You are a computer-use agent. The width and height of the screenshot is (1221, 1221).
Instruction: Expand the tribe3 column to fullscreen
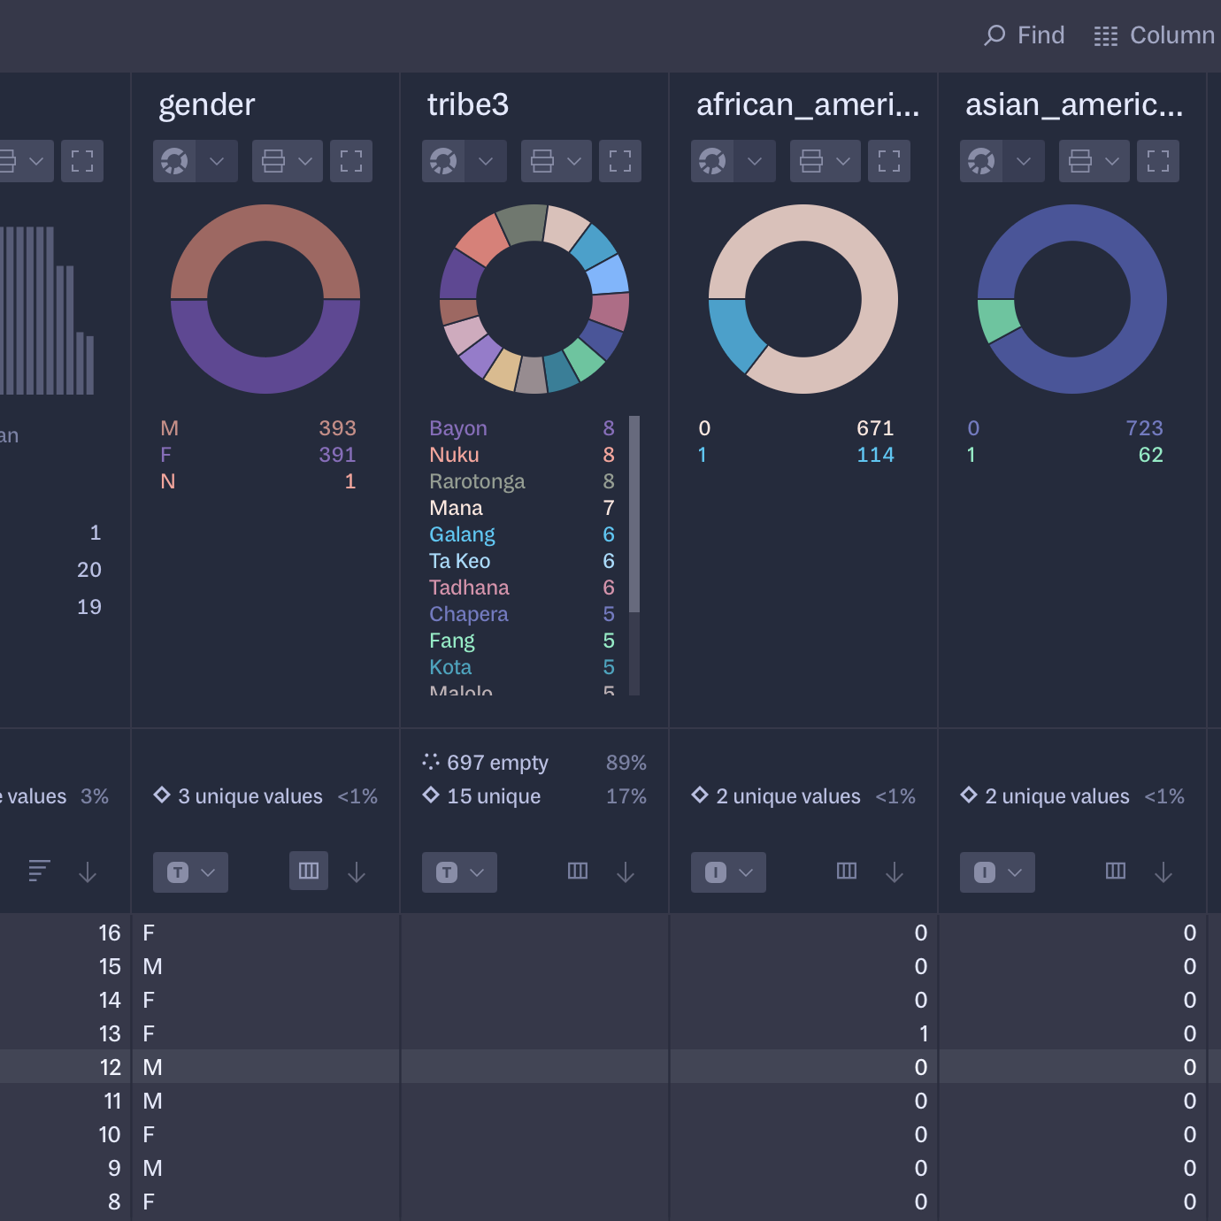tap(620, 161)
